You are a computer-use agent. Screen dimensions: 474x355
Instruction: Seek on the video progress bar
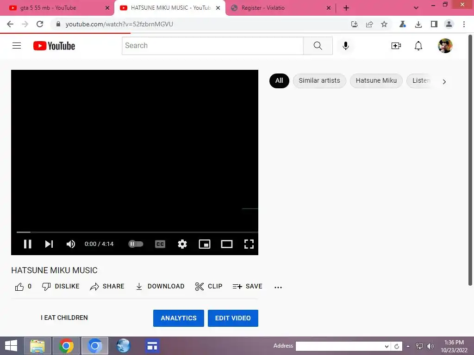pos(137,232)
